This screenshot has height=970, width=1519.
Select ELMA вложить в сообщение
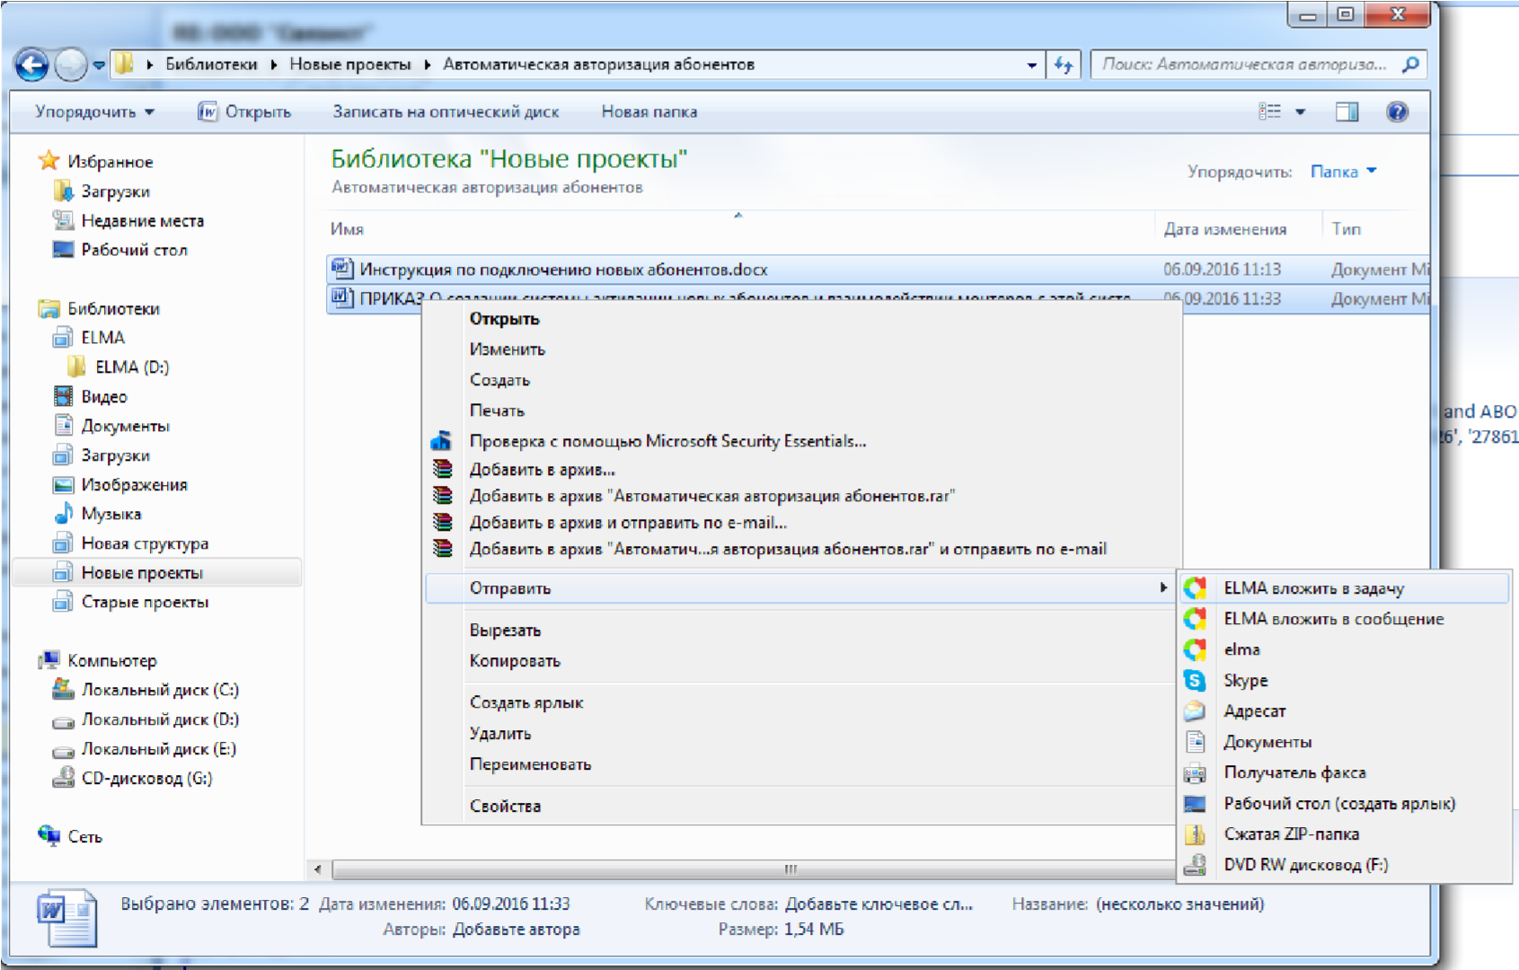pyautogui.click(x=1333, y=619)
